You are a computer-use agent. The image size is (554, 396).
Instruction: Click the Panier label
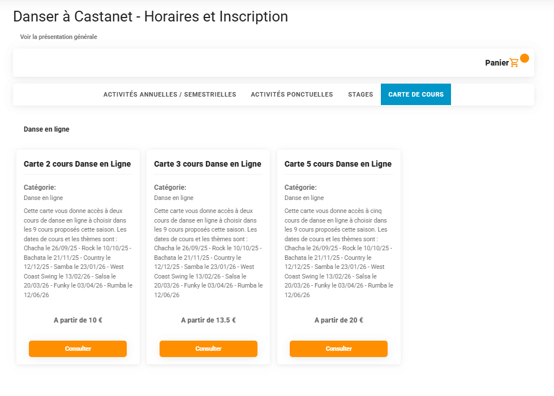[497, 63]
